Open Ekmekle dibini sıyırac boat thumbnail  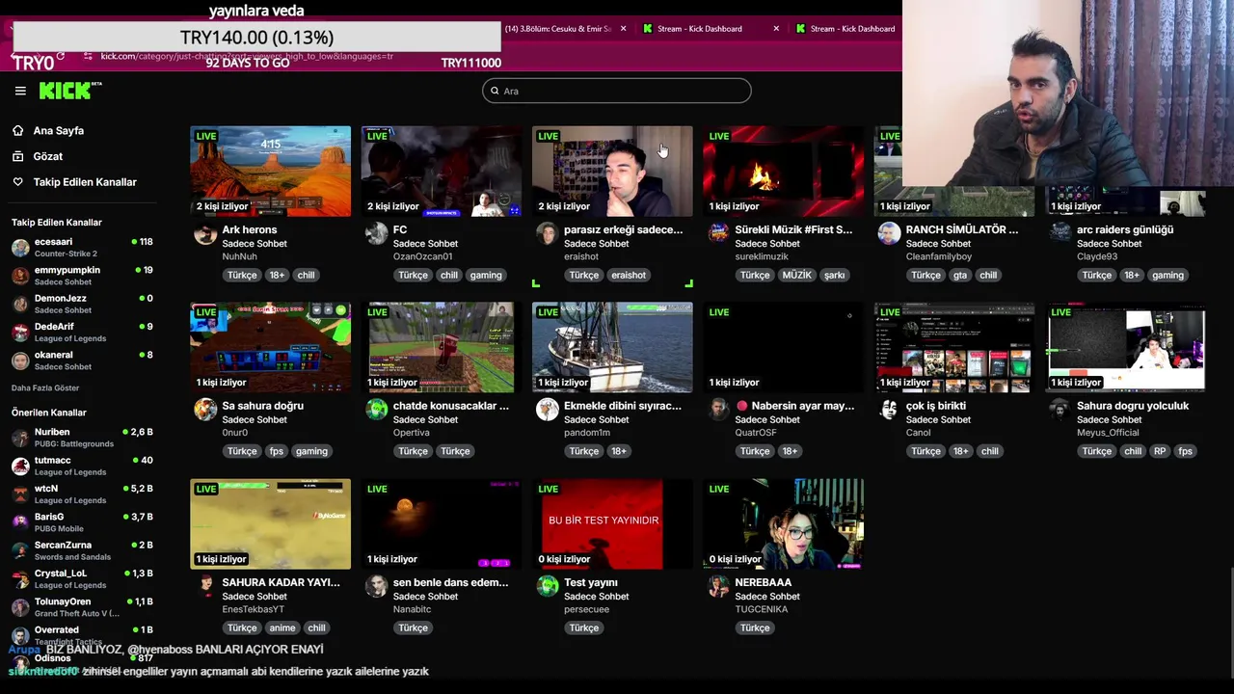612,347
